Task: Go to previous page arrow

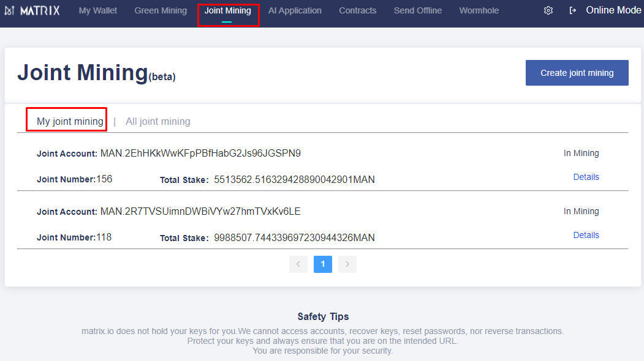Action: click(x=298, y=264)
